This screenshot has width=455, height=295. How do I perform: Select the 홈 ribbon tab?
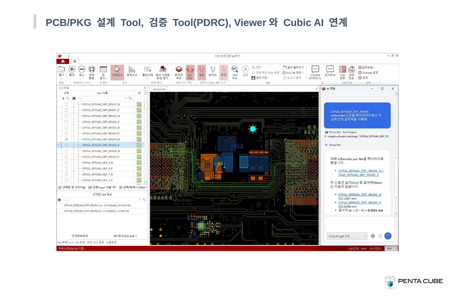[75, 61]
